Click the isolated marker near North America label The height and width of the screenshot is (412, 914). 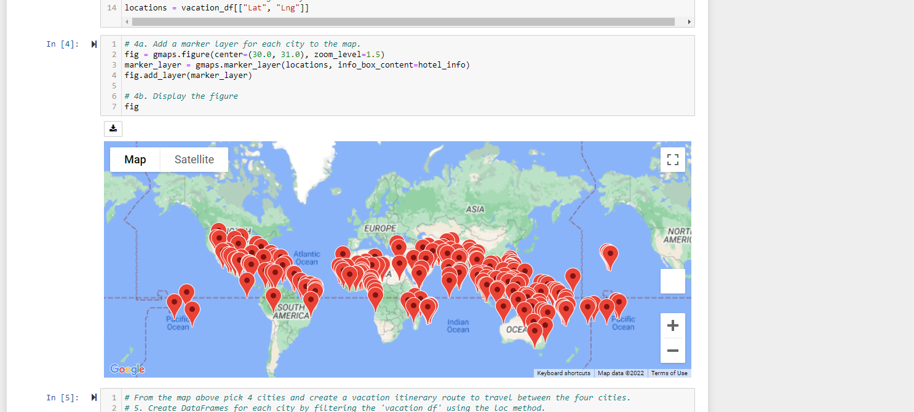pos(609,255)
